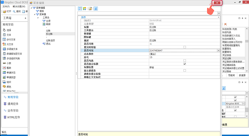
Task: Select the 过账选项 tree item
Action: (51, 40)
